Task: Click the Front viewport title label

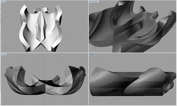Action: pos(4,54)
